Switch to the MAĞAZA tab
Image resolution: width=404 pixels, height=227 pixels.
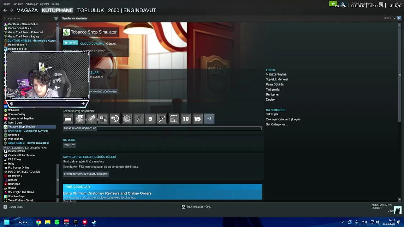coord(27,10)
